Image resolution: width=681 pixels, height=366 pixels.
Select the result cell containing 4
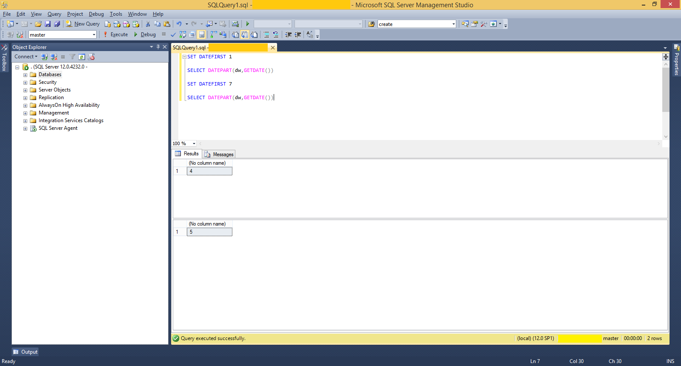(209, 171)
